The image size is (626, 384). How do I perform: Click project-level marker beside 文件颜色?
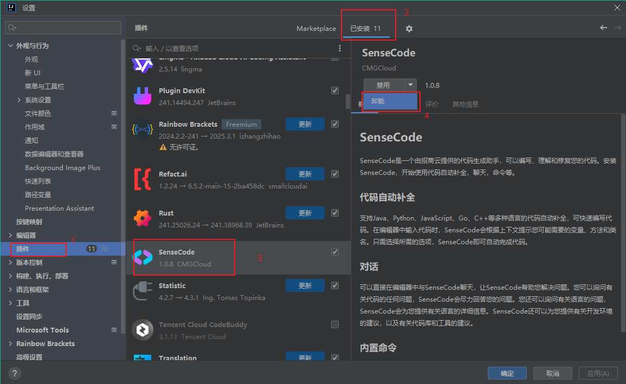(114, 113)
